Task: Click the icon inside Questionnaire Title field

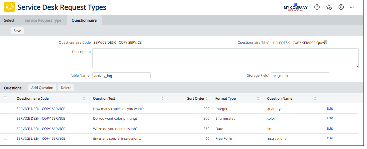Action: coord(325,42)
